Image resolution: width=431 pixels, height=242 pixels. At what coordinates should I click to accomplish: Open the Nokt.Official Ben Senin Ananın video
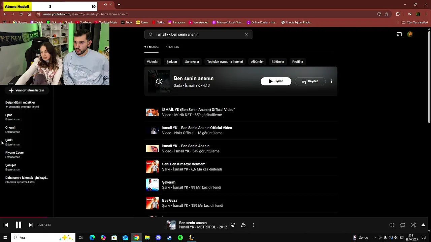[x=197, y=128]
